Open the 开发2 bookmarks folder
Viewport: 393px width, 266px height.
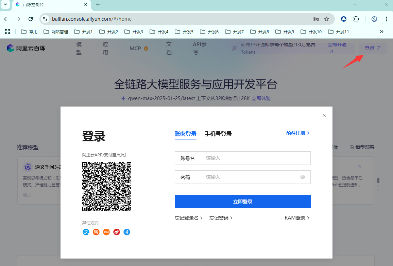(x=108, y=32)
